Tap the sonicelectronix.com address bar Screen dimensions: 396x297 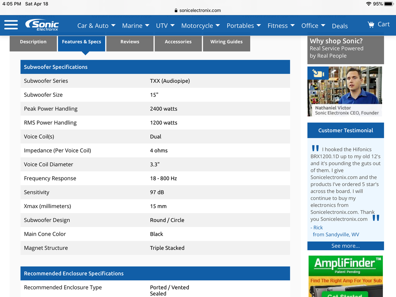point(198,10)
